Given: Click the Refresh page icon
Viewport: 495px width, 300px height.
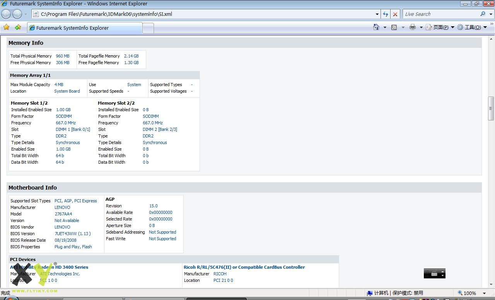Looking at the screenshot, I should tap(386, 14).
